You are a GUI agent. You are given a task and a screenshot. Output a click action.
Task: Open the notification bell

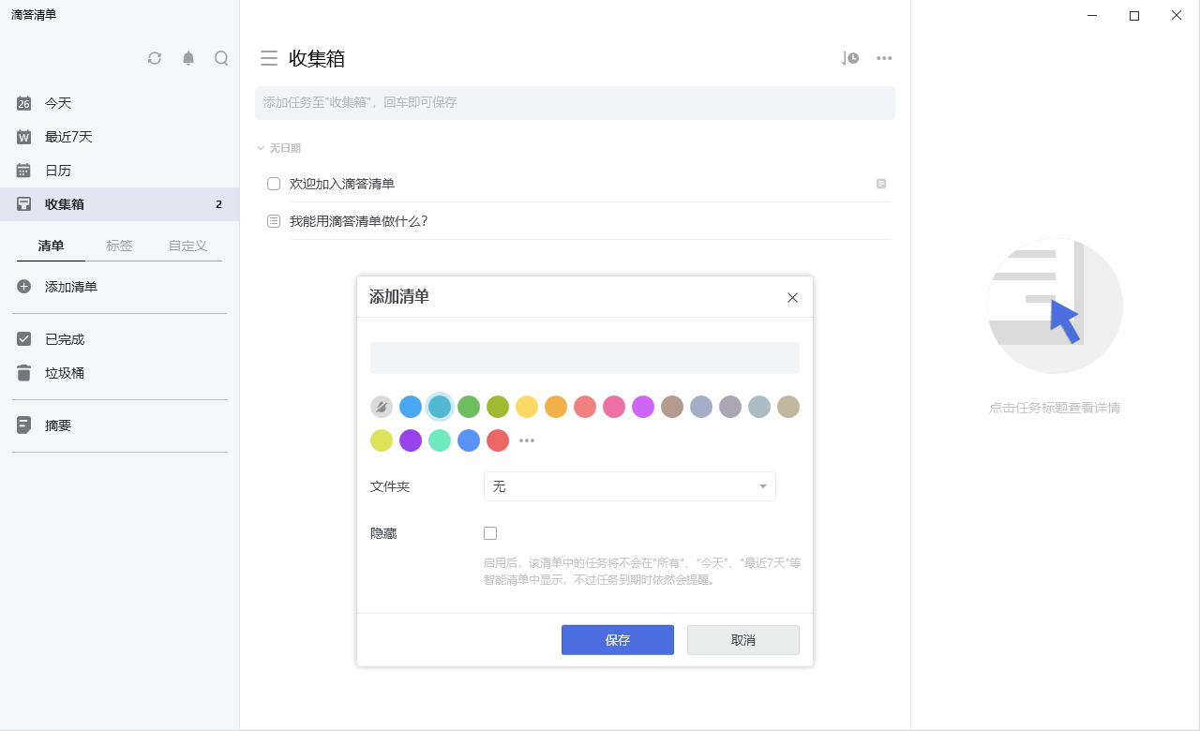pyautogui.click(x=187, y=58)
